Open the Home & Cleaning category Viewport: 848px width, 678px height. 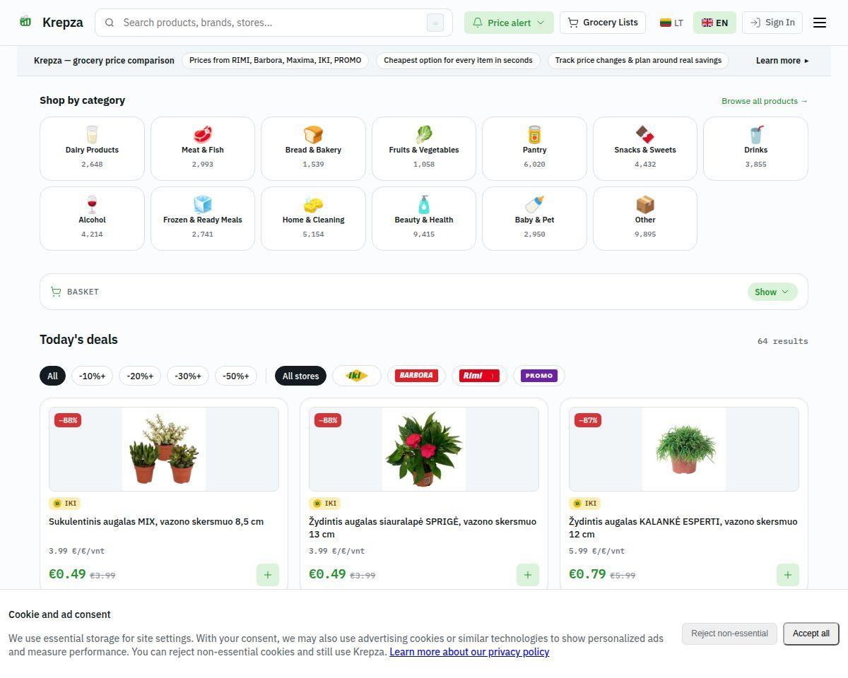point(313,218)
